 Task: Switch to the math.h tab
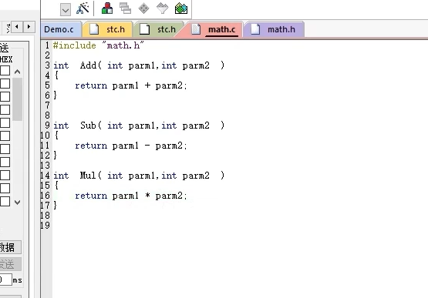pyautogui.click(x=275, y=29)
